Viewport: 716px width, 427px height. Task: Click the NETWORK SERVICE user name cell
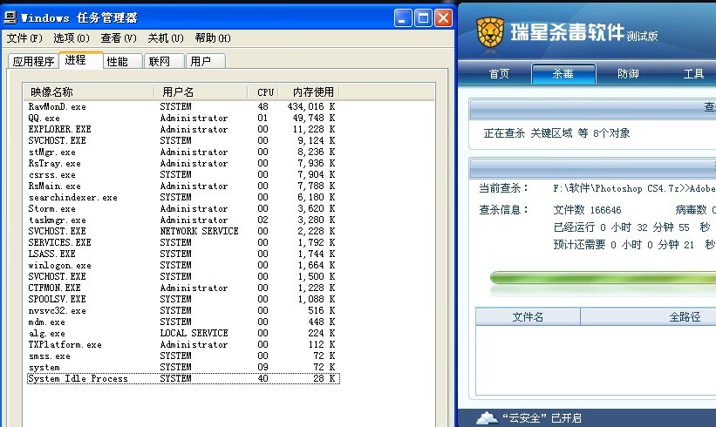coord(200,231)
